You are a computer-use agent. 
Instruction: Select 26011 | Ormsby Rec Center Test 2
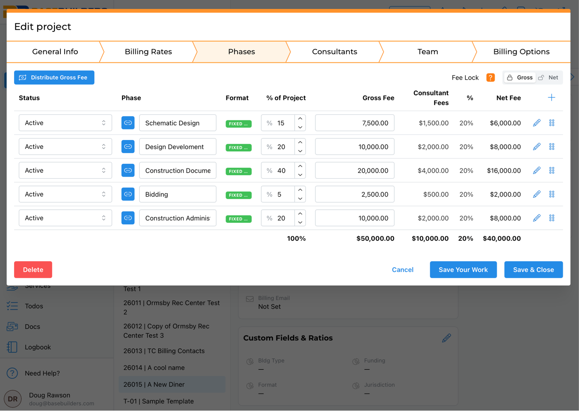point(172,308)
